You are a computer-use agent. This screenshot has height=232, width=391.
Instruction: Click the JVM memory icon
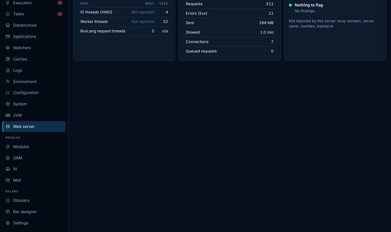pyautogui.click(x=8, y=115)
